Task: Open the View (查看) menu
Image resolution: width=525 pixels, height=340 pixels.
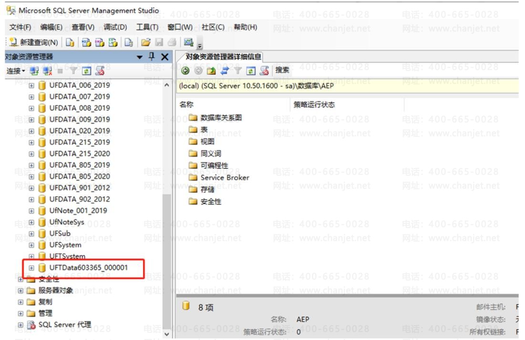Action: [x=83, y=27]
